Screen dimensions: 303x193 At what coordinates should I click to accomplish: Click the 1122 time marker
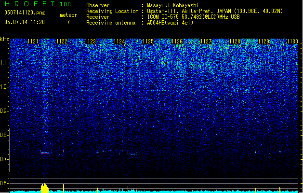[62, 41]
